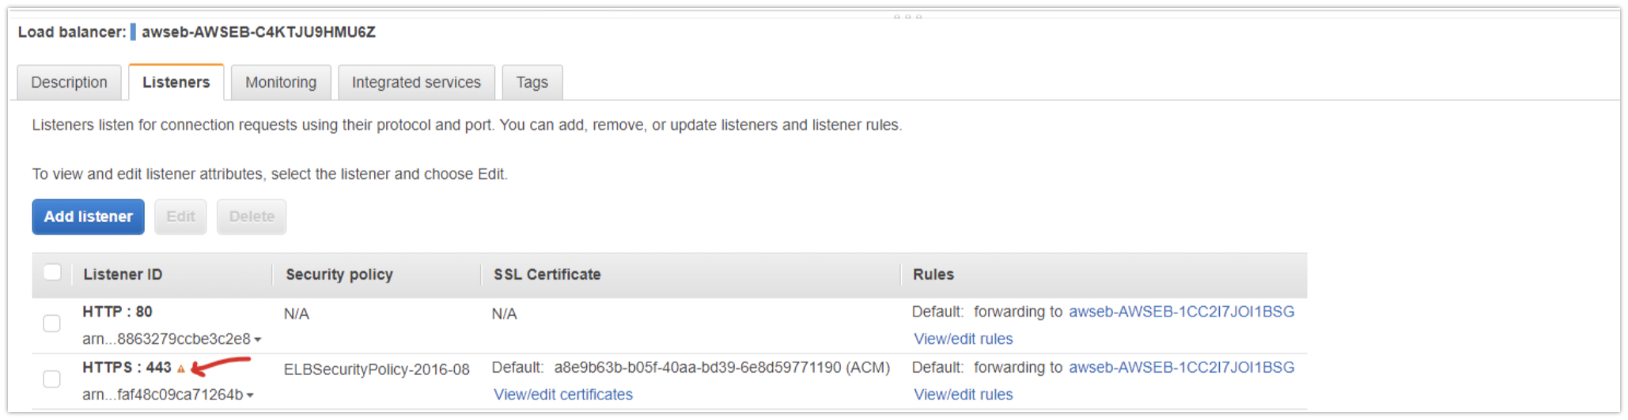
Task: Click the panel resize handle dots at top
Action: (907, 16)
